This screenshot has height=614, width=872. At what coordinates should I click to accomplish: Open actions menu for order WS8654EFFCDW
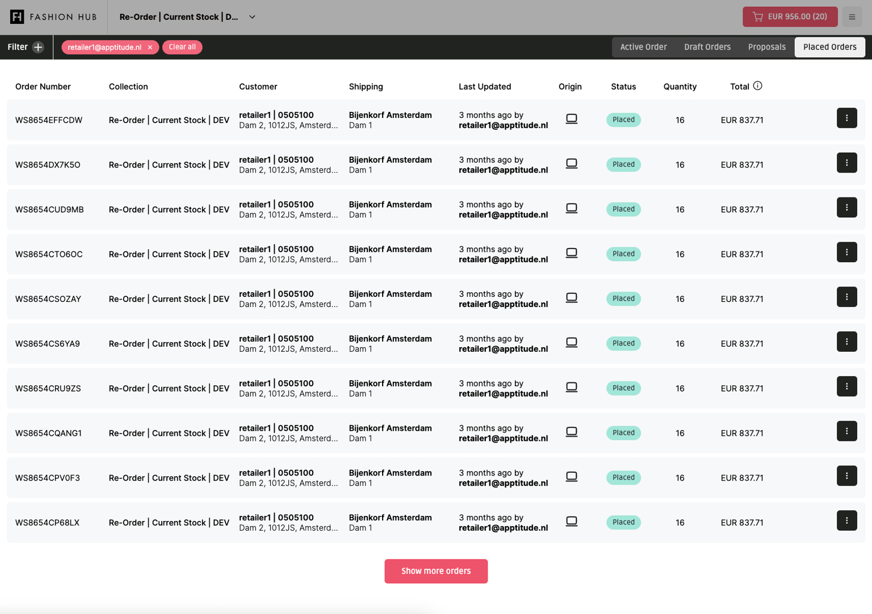(x=846, y=118)
